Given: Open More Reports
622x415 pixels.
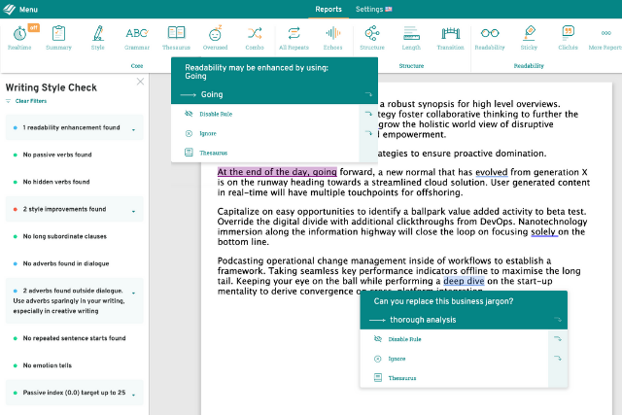Looking at the screenshot, I should click(605, 38).
